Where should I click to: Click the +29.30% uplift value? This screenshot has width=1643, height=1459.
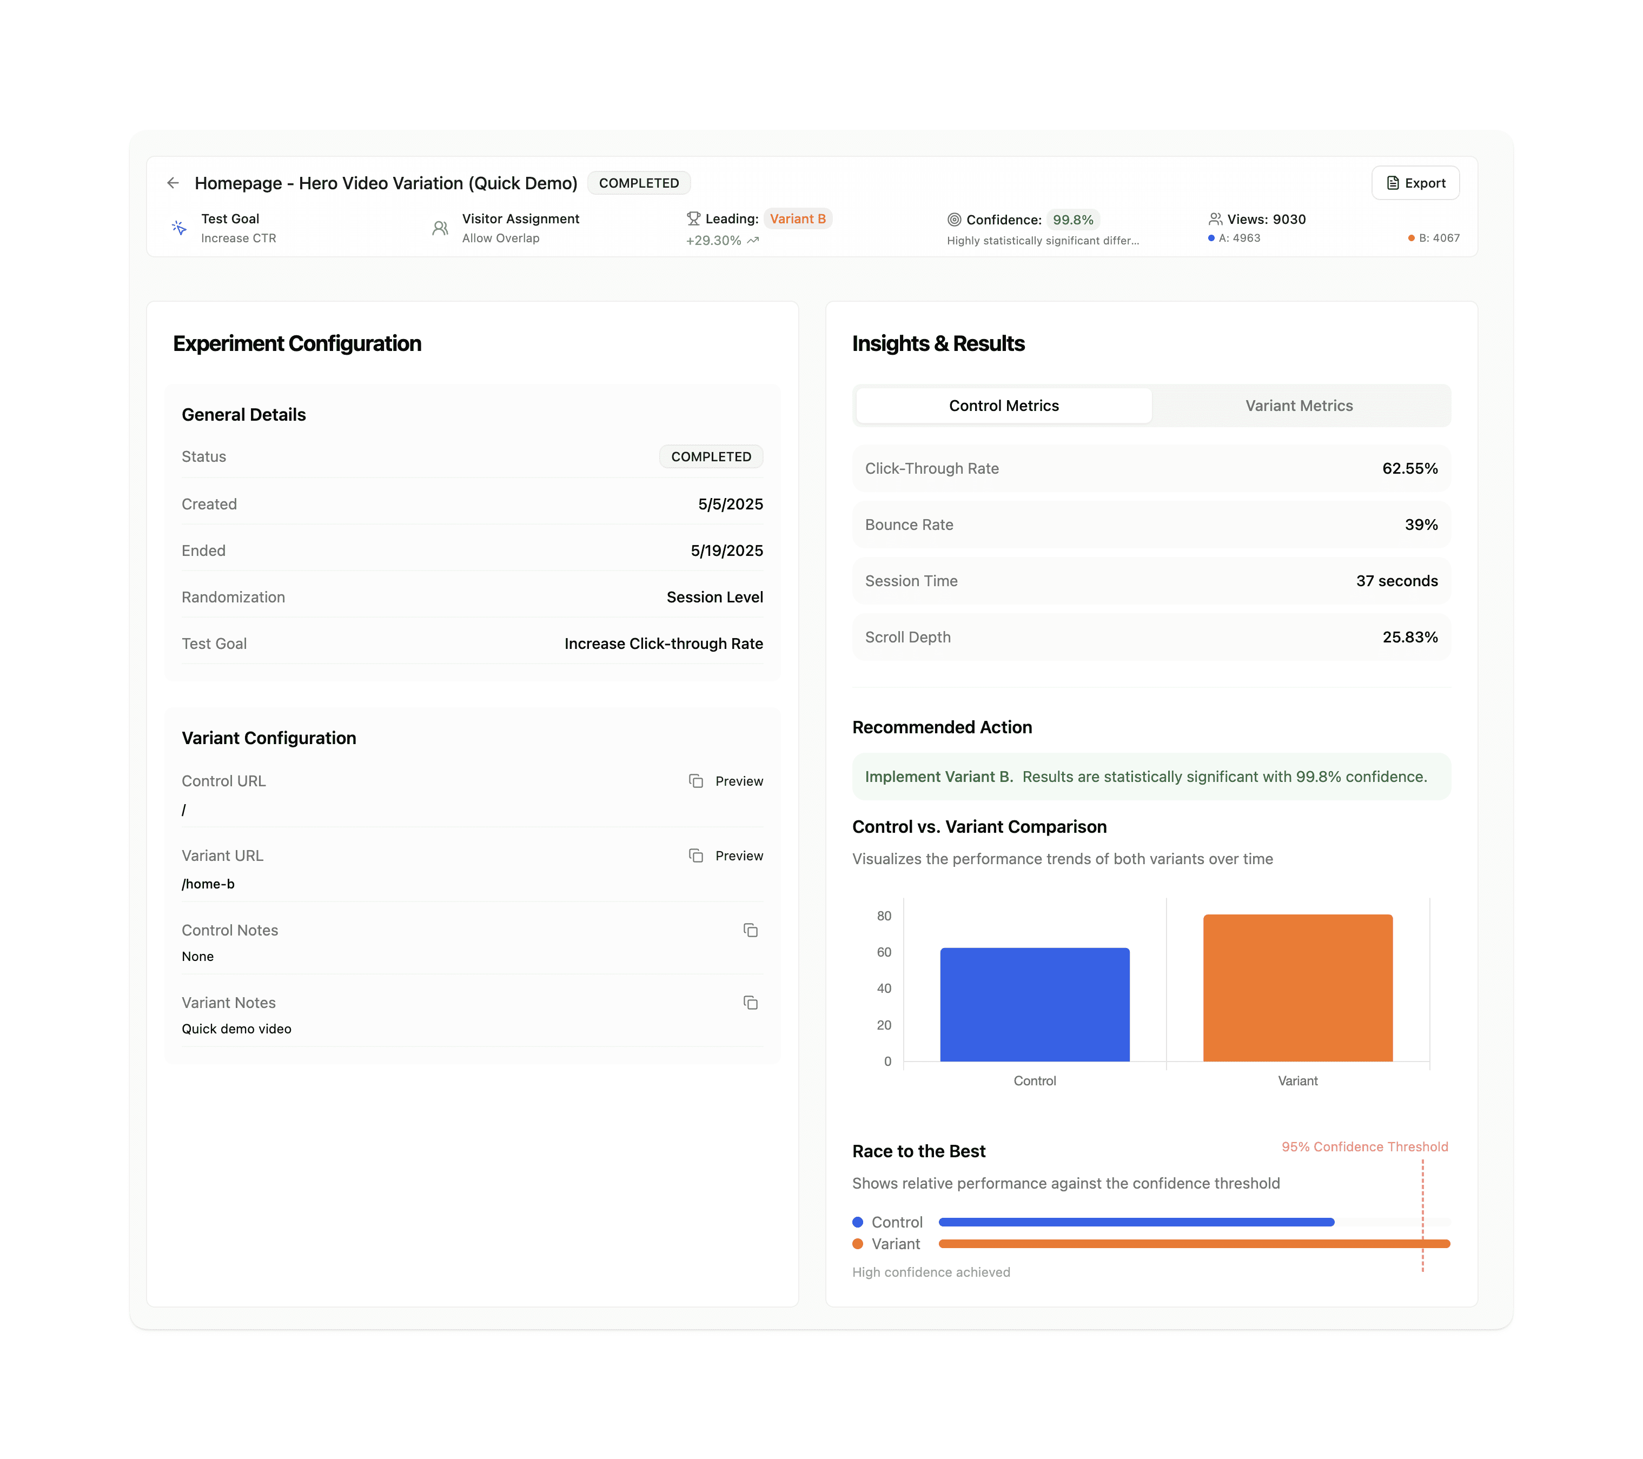point(713,240)
